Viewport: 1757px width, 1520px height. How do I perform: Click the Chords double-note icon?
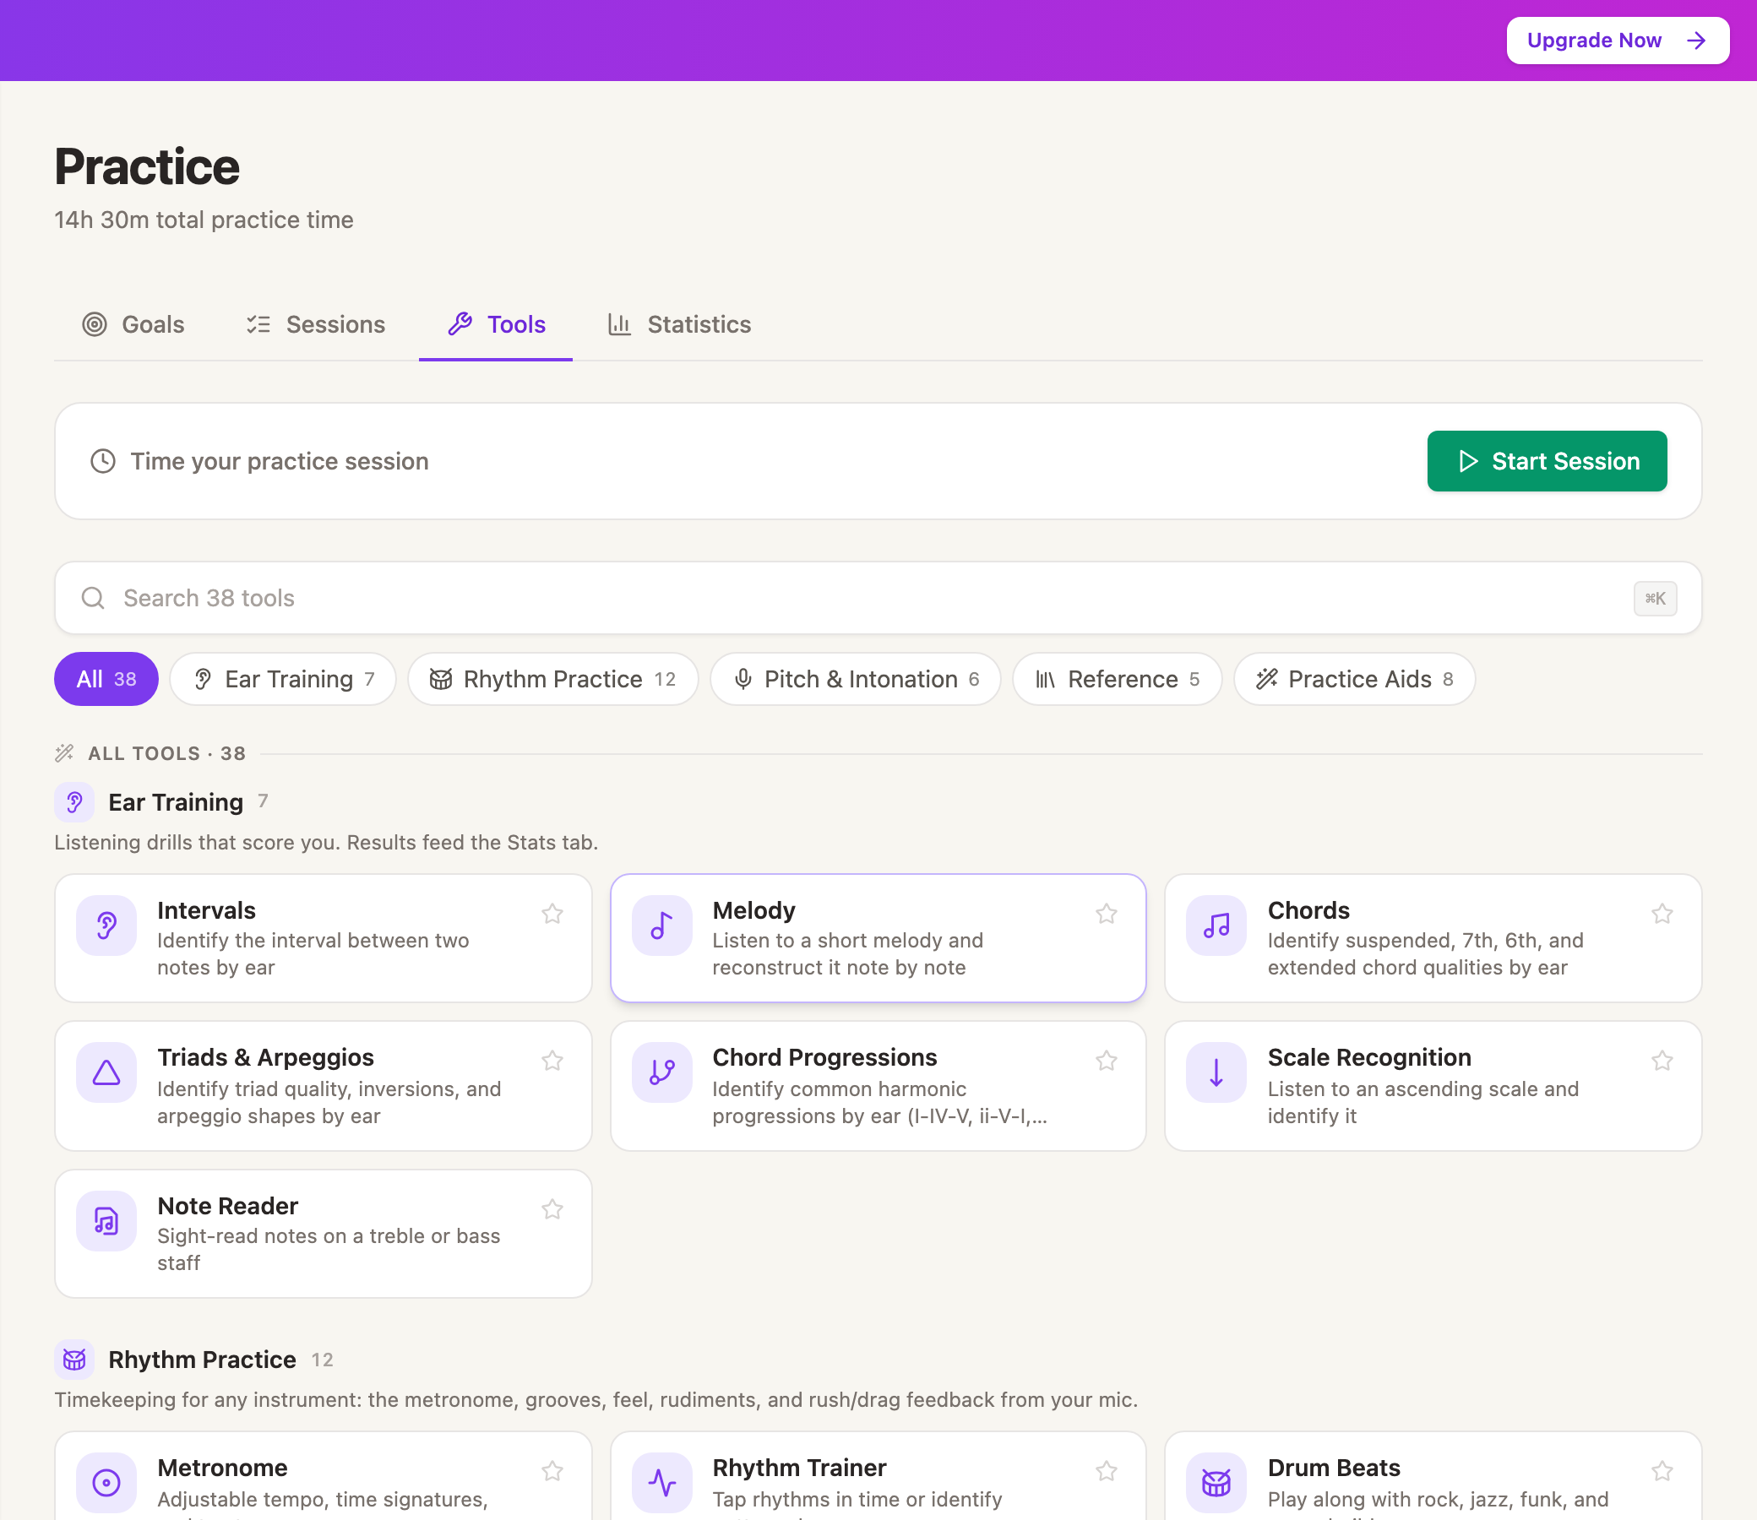point(1216,926)
